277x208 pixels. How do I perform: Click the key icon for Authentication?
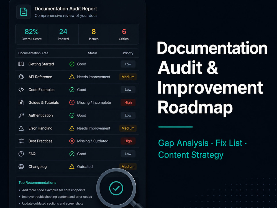(21, 115)
